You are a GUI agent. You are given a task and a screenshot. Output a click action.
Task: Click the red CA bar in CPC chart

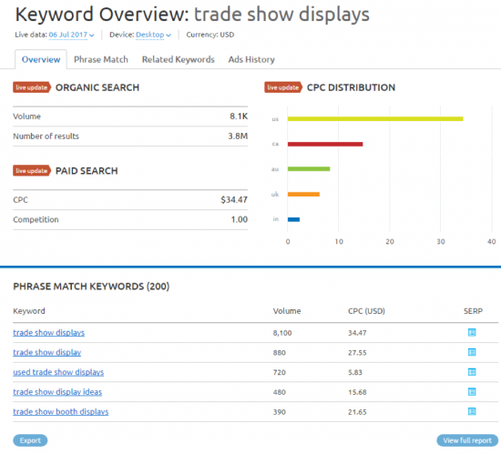(x=325, y=145)
